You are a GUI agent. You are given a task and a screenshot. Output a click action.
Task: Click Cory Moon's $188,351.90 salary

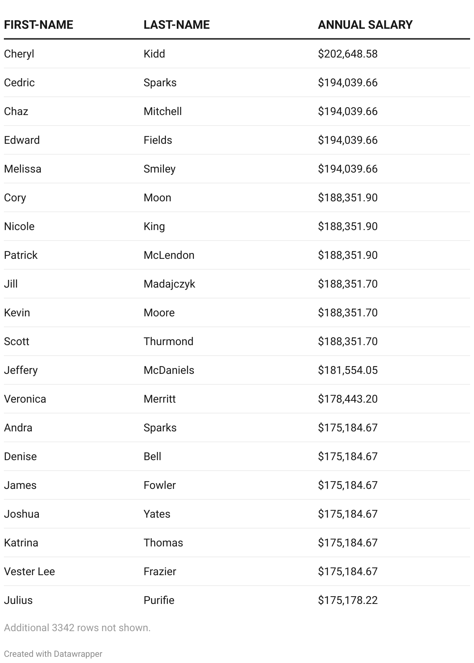(348, 198)
